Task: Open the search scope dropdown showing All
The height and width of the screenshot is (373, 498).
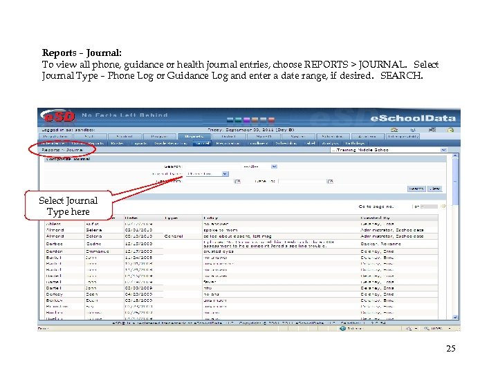Action: (x=259, y=166)
